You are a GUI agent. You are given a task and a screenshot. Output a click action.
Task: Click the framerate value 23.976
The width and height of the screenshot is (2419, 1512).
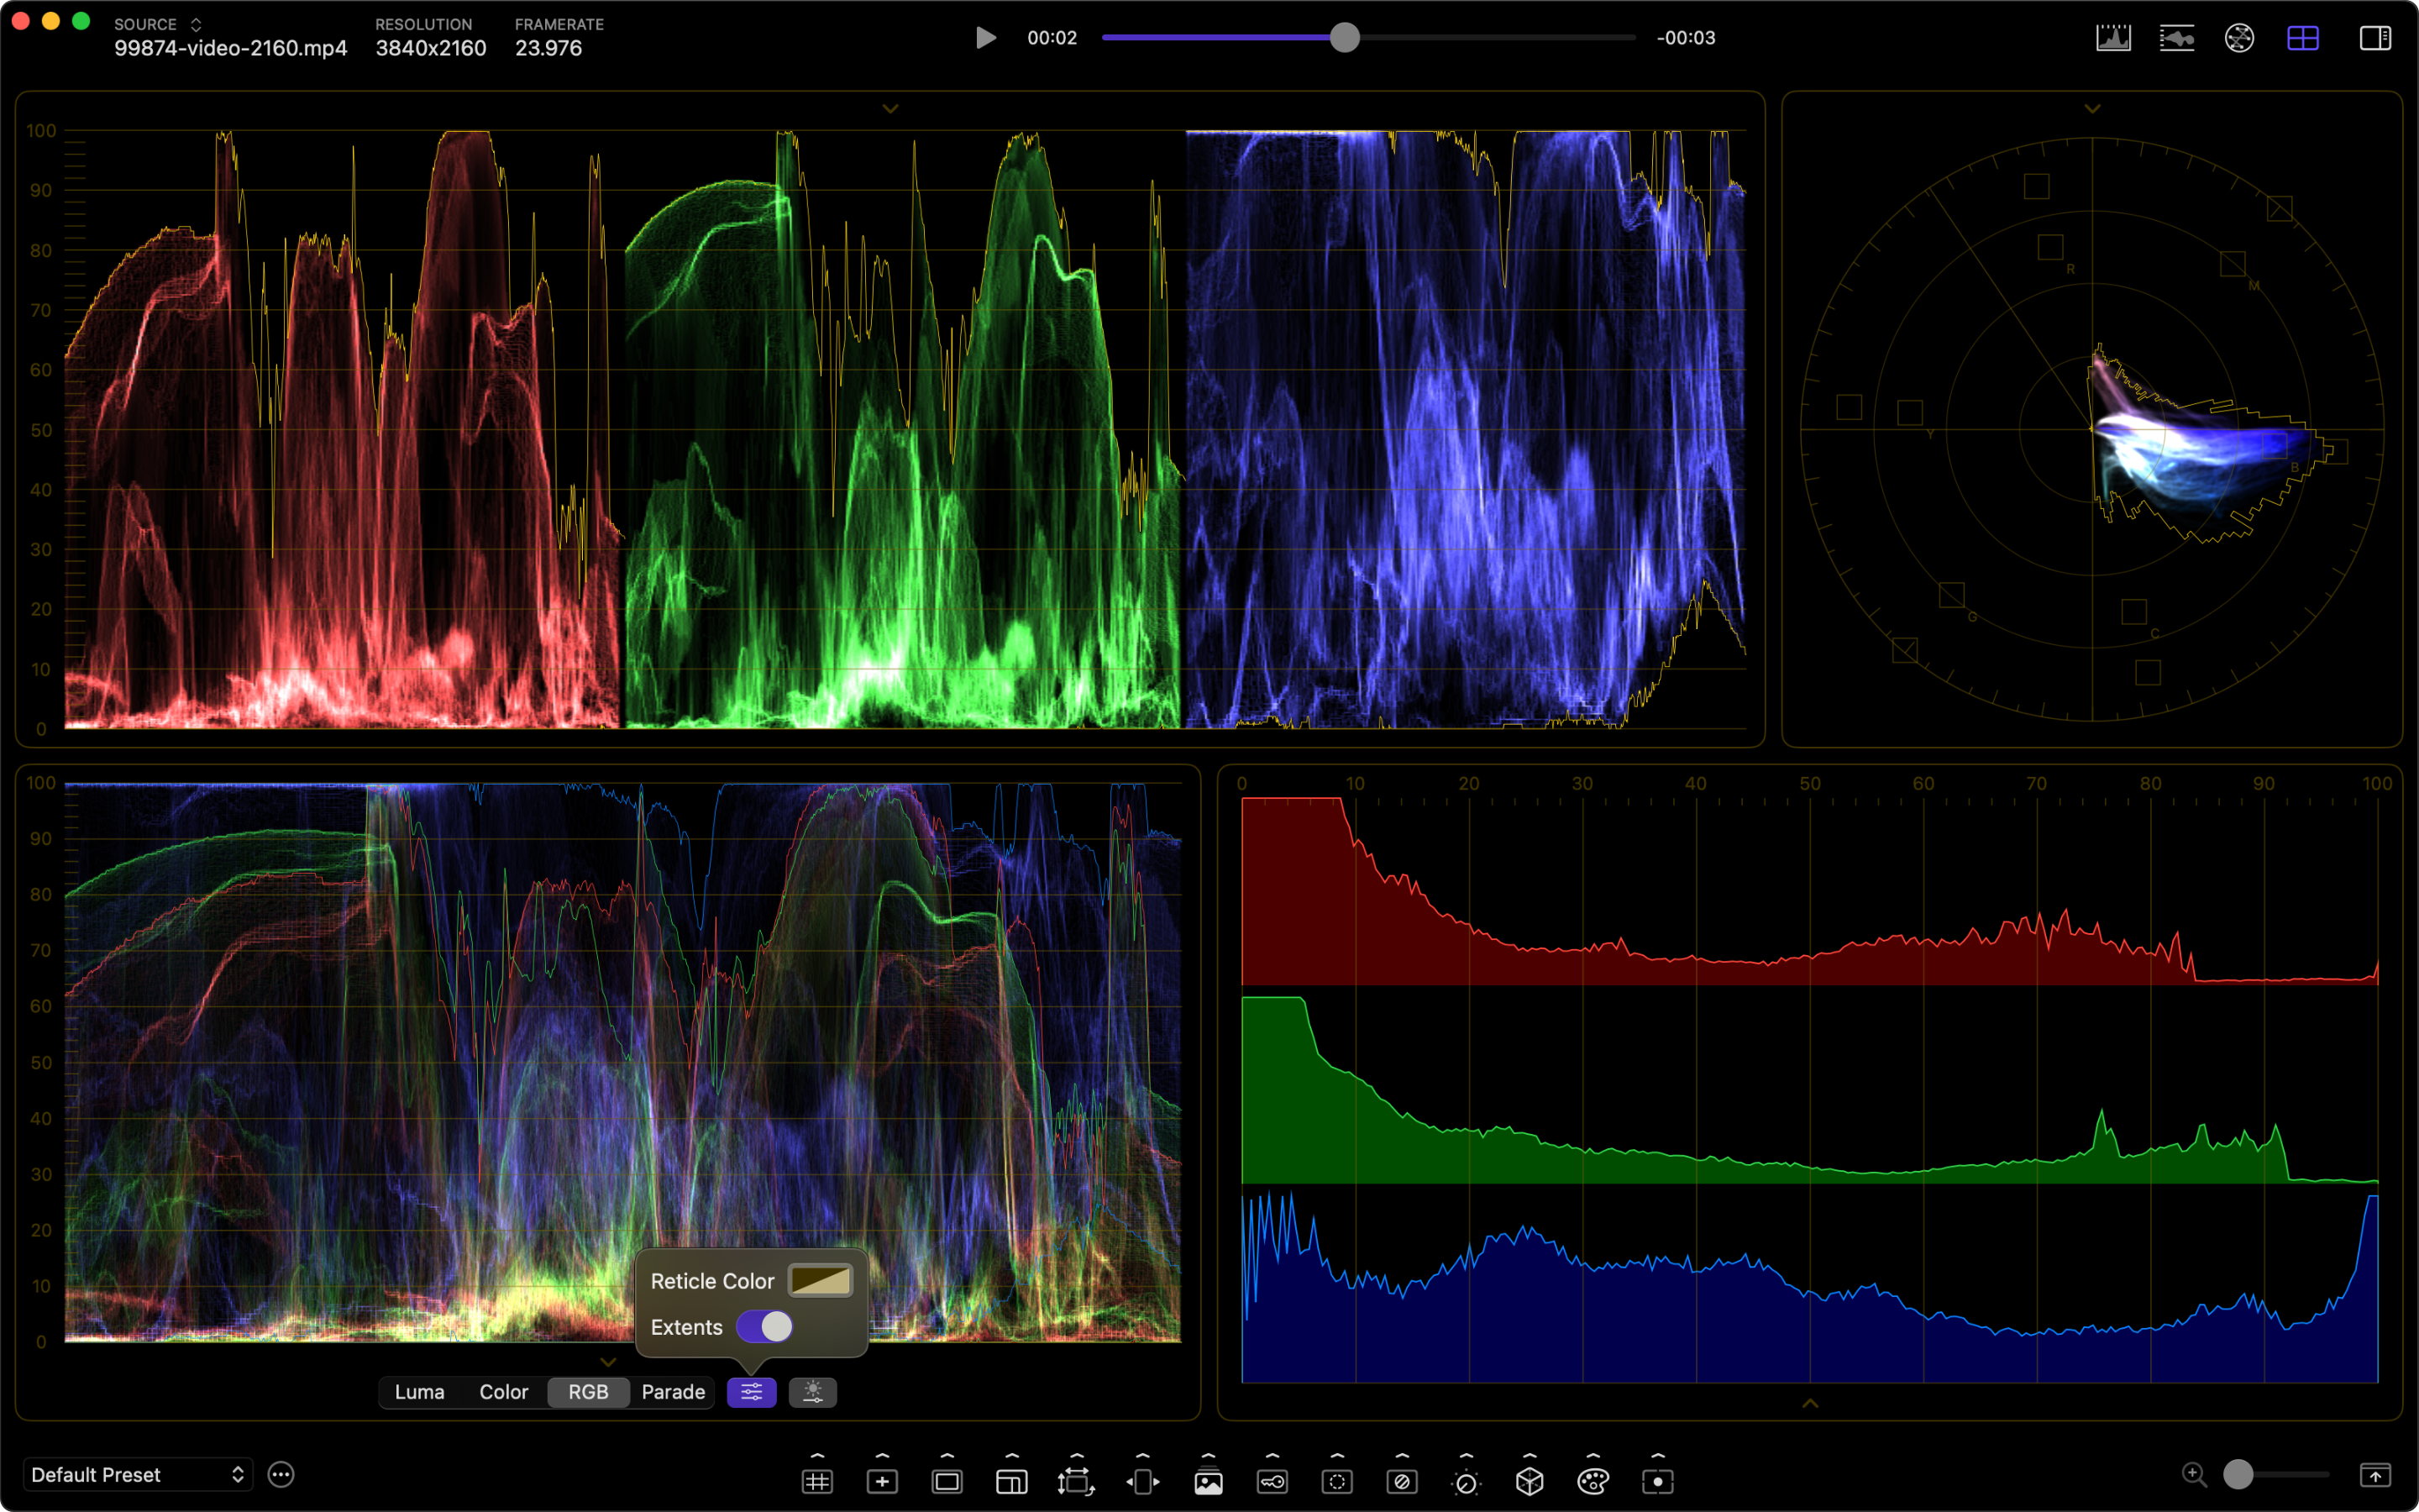(548, 48)
